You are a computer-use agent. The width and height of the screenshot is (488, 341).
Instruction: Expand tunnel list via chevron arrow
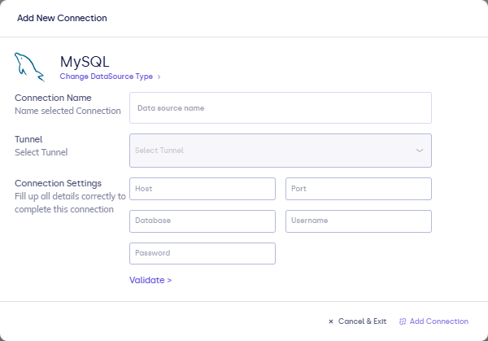pyautogui.click(x=420, y=151)
